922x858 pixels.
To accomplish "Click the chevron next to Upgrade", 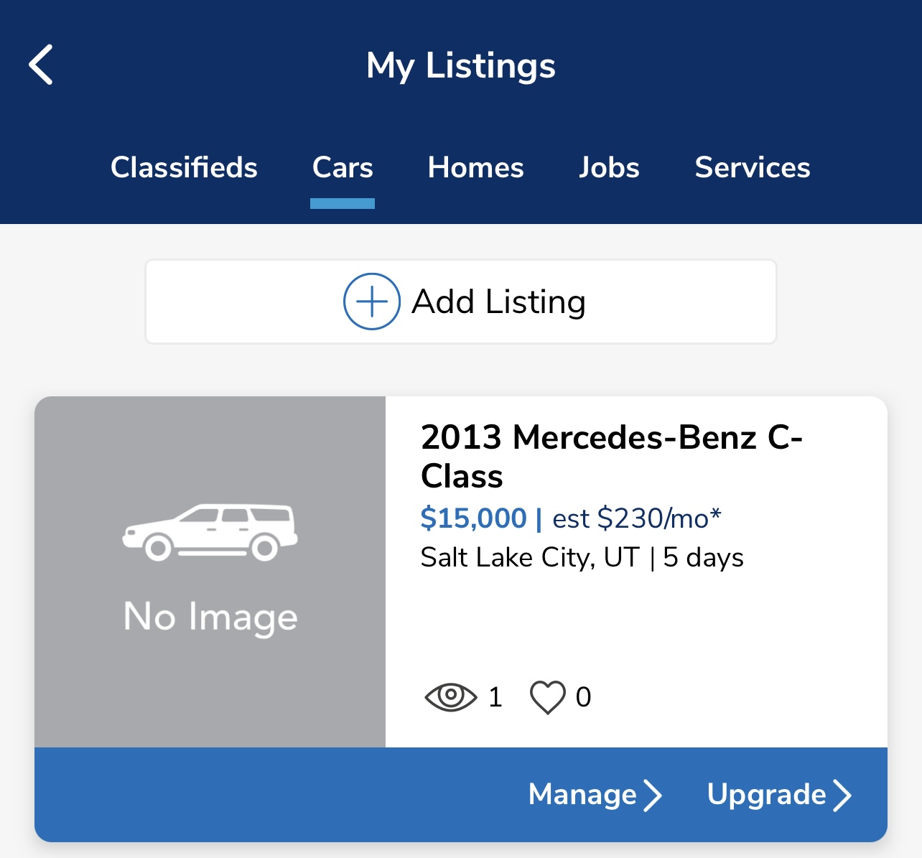I will tap(842, 795).
